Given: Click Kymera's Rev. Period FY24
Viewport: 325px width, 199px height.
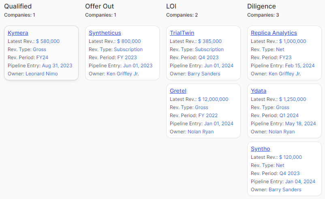Looking at the screenshot, I should click(42, 58).
